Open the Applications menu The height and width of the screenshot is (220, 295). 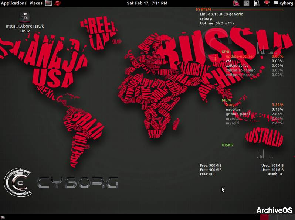click(x=14, y=3)
